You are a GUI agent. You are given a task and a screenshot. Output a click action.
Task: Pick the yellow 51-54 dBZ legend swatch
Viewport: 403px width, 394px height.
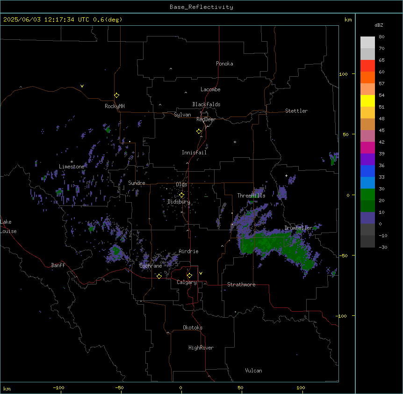(x=367, y=101)
